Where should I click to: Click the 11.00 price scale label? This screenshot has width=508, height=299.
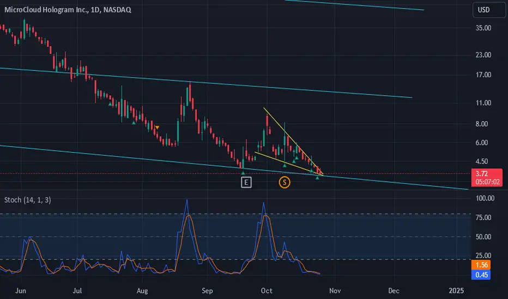pos(483,103)
